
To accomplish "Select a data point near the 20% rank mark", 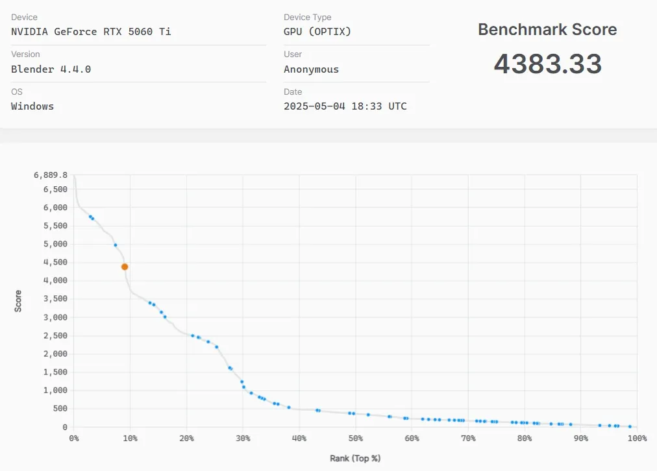I will (192, 335).
